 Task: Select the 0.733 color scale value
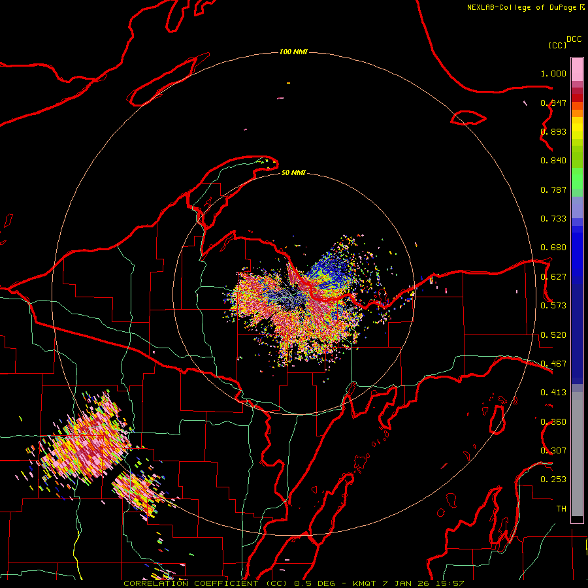553,219
